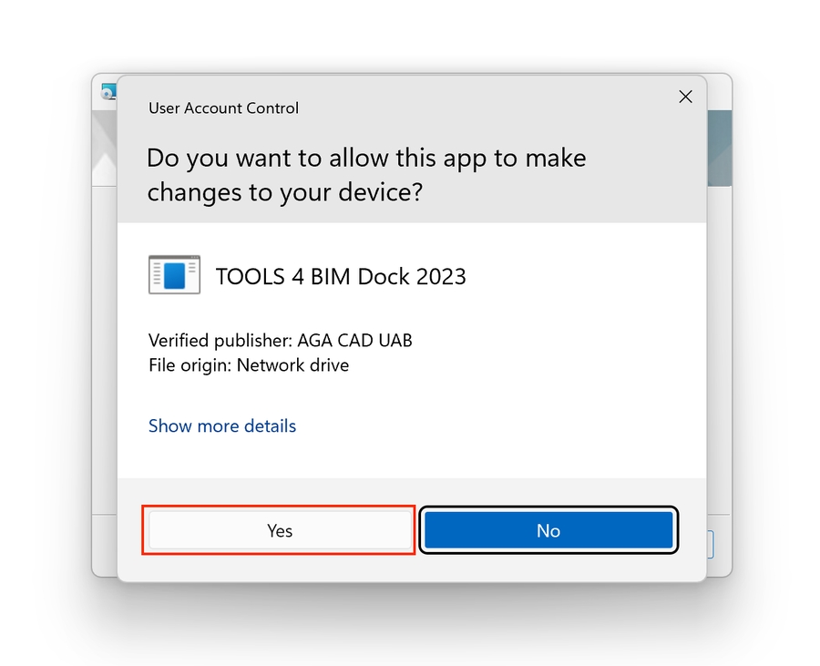Click the TOOLS 4 BIM Dock 2023 name
The image size is (820, 666).
(x=340, y=277)
